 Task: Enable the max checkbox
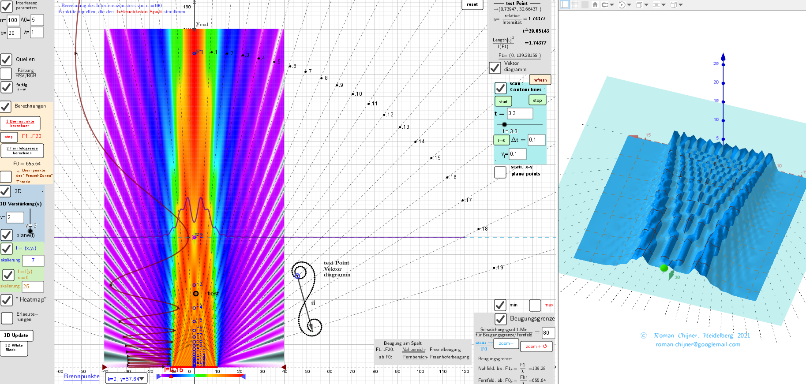click(x=535, y=305)
